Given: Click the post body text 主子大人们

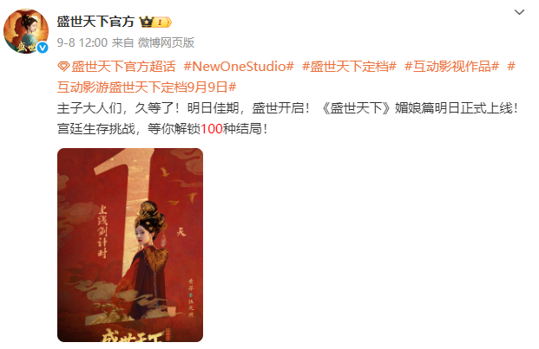Looking at the screenshot, I should click(x=89, y=108).
